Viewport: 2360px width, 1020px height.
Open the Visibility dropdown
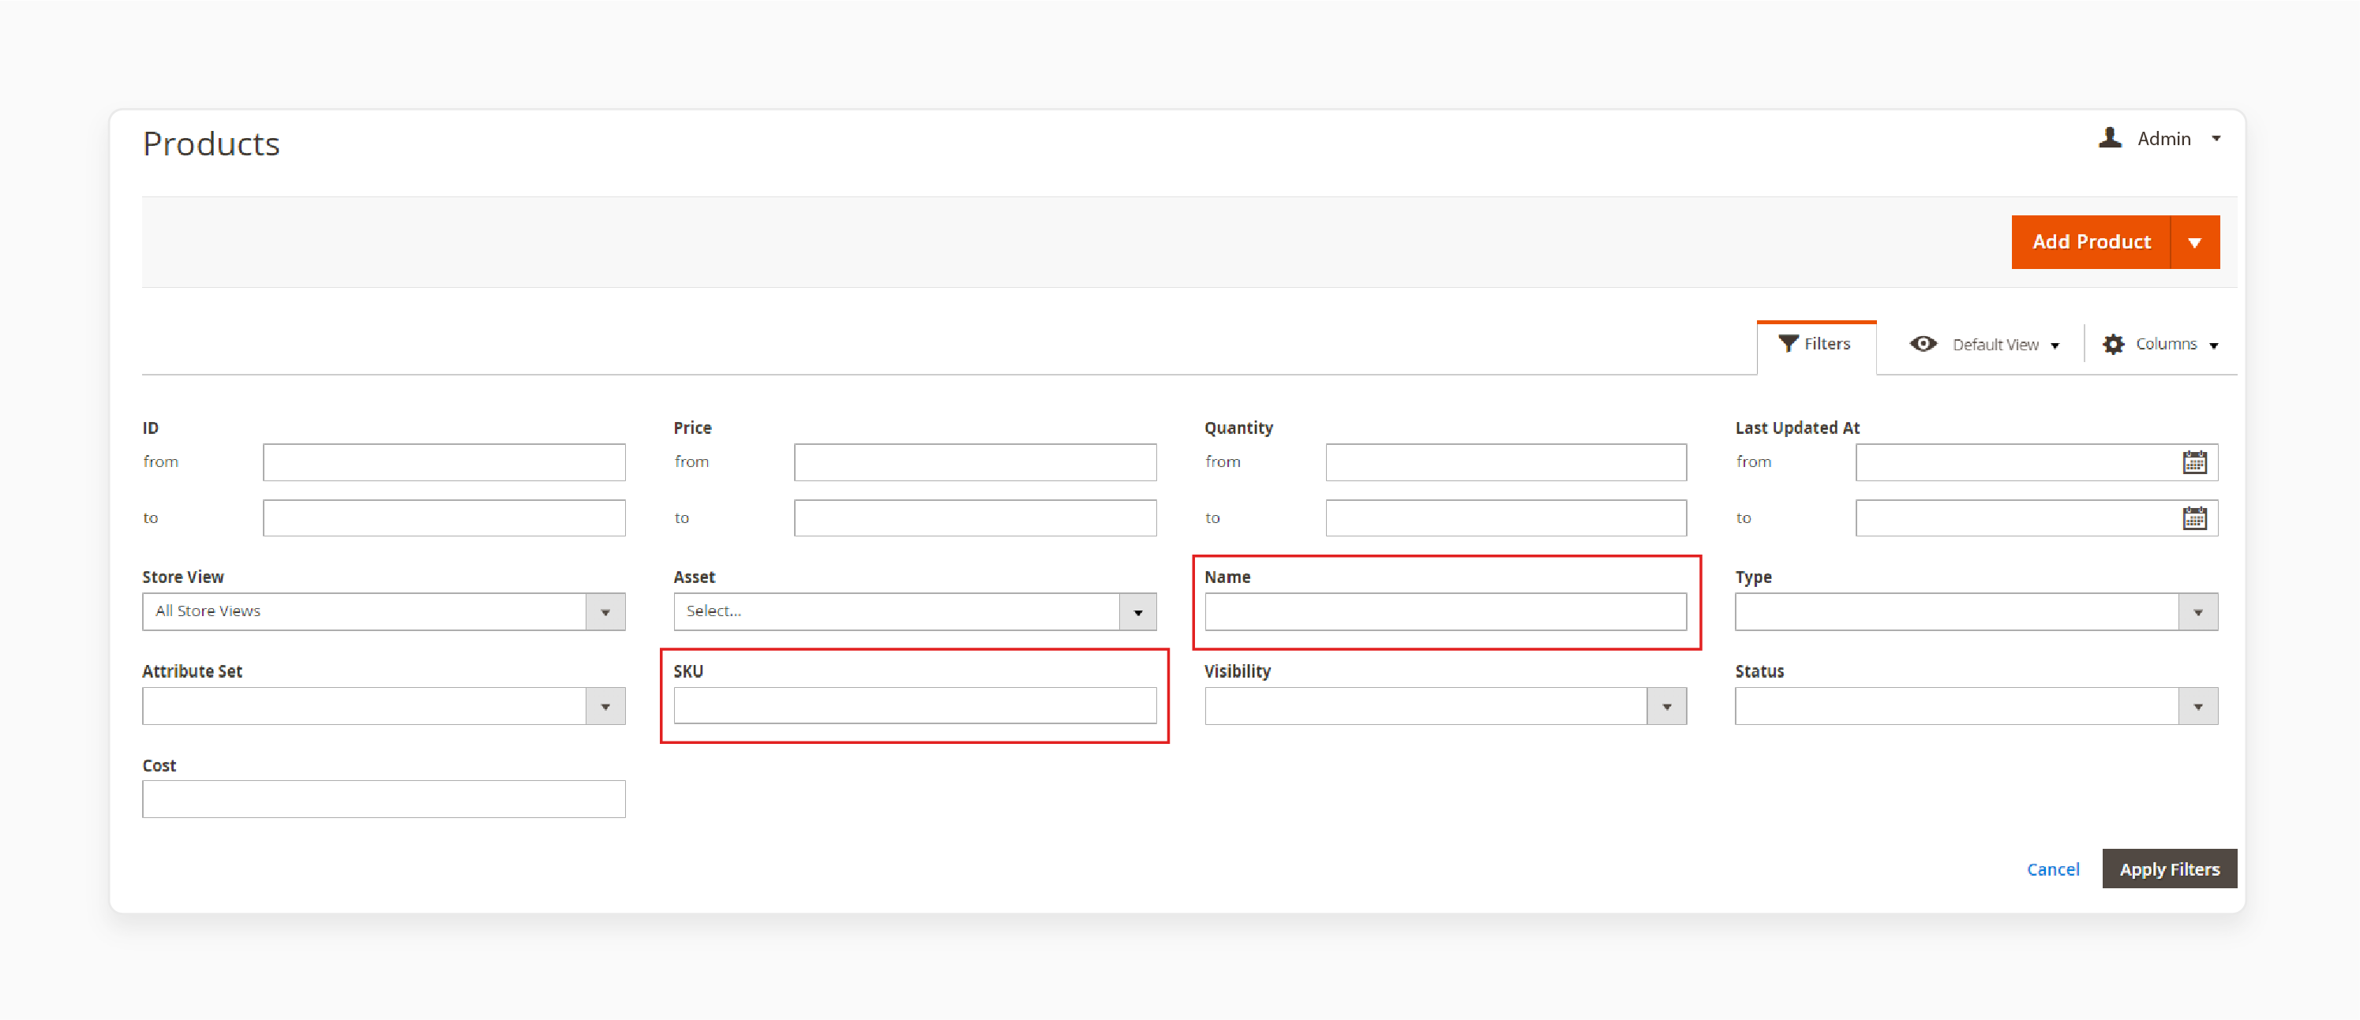pyautogui.click(x=1446, y=706)
